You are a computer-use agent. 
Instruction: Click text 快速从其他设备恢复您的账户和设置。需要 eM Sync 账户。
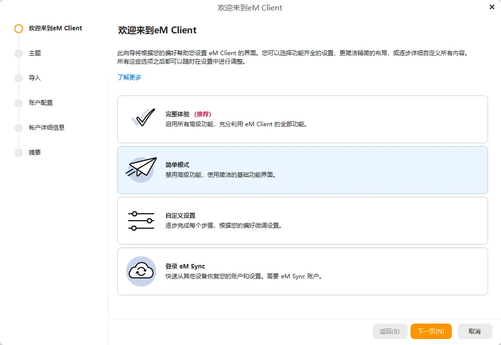pos(245,276)
